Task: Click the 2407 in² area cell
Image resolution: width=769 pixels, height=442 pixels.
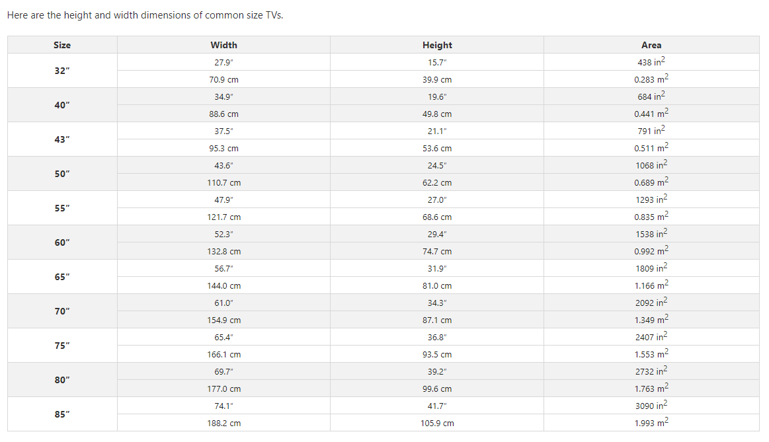Action: 651,337
